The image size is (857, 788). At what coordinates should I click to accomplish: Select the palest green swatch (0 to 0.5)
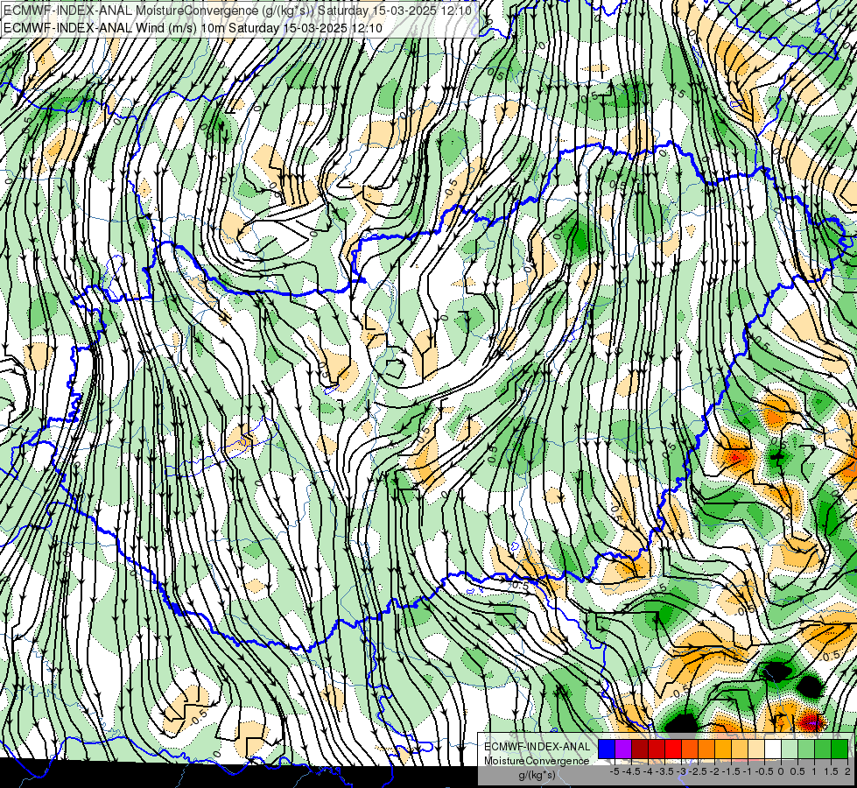tap(790, 749)
